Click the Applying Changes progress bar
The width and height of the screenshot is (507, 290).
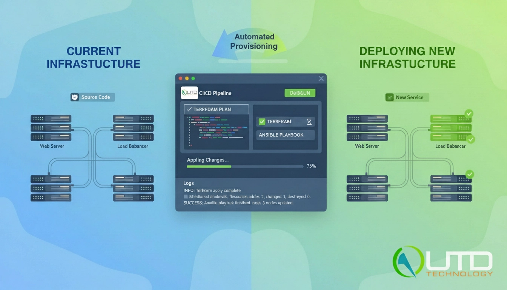pos(245,166)
